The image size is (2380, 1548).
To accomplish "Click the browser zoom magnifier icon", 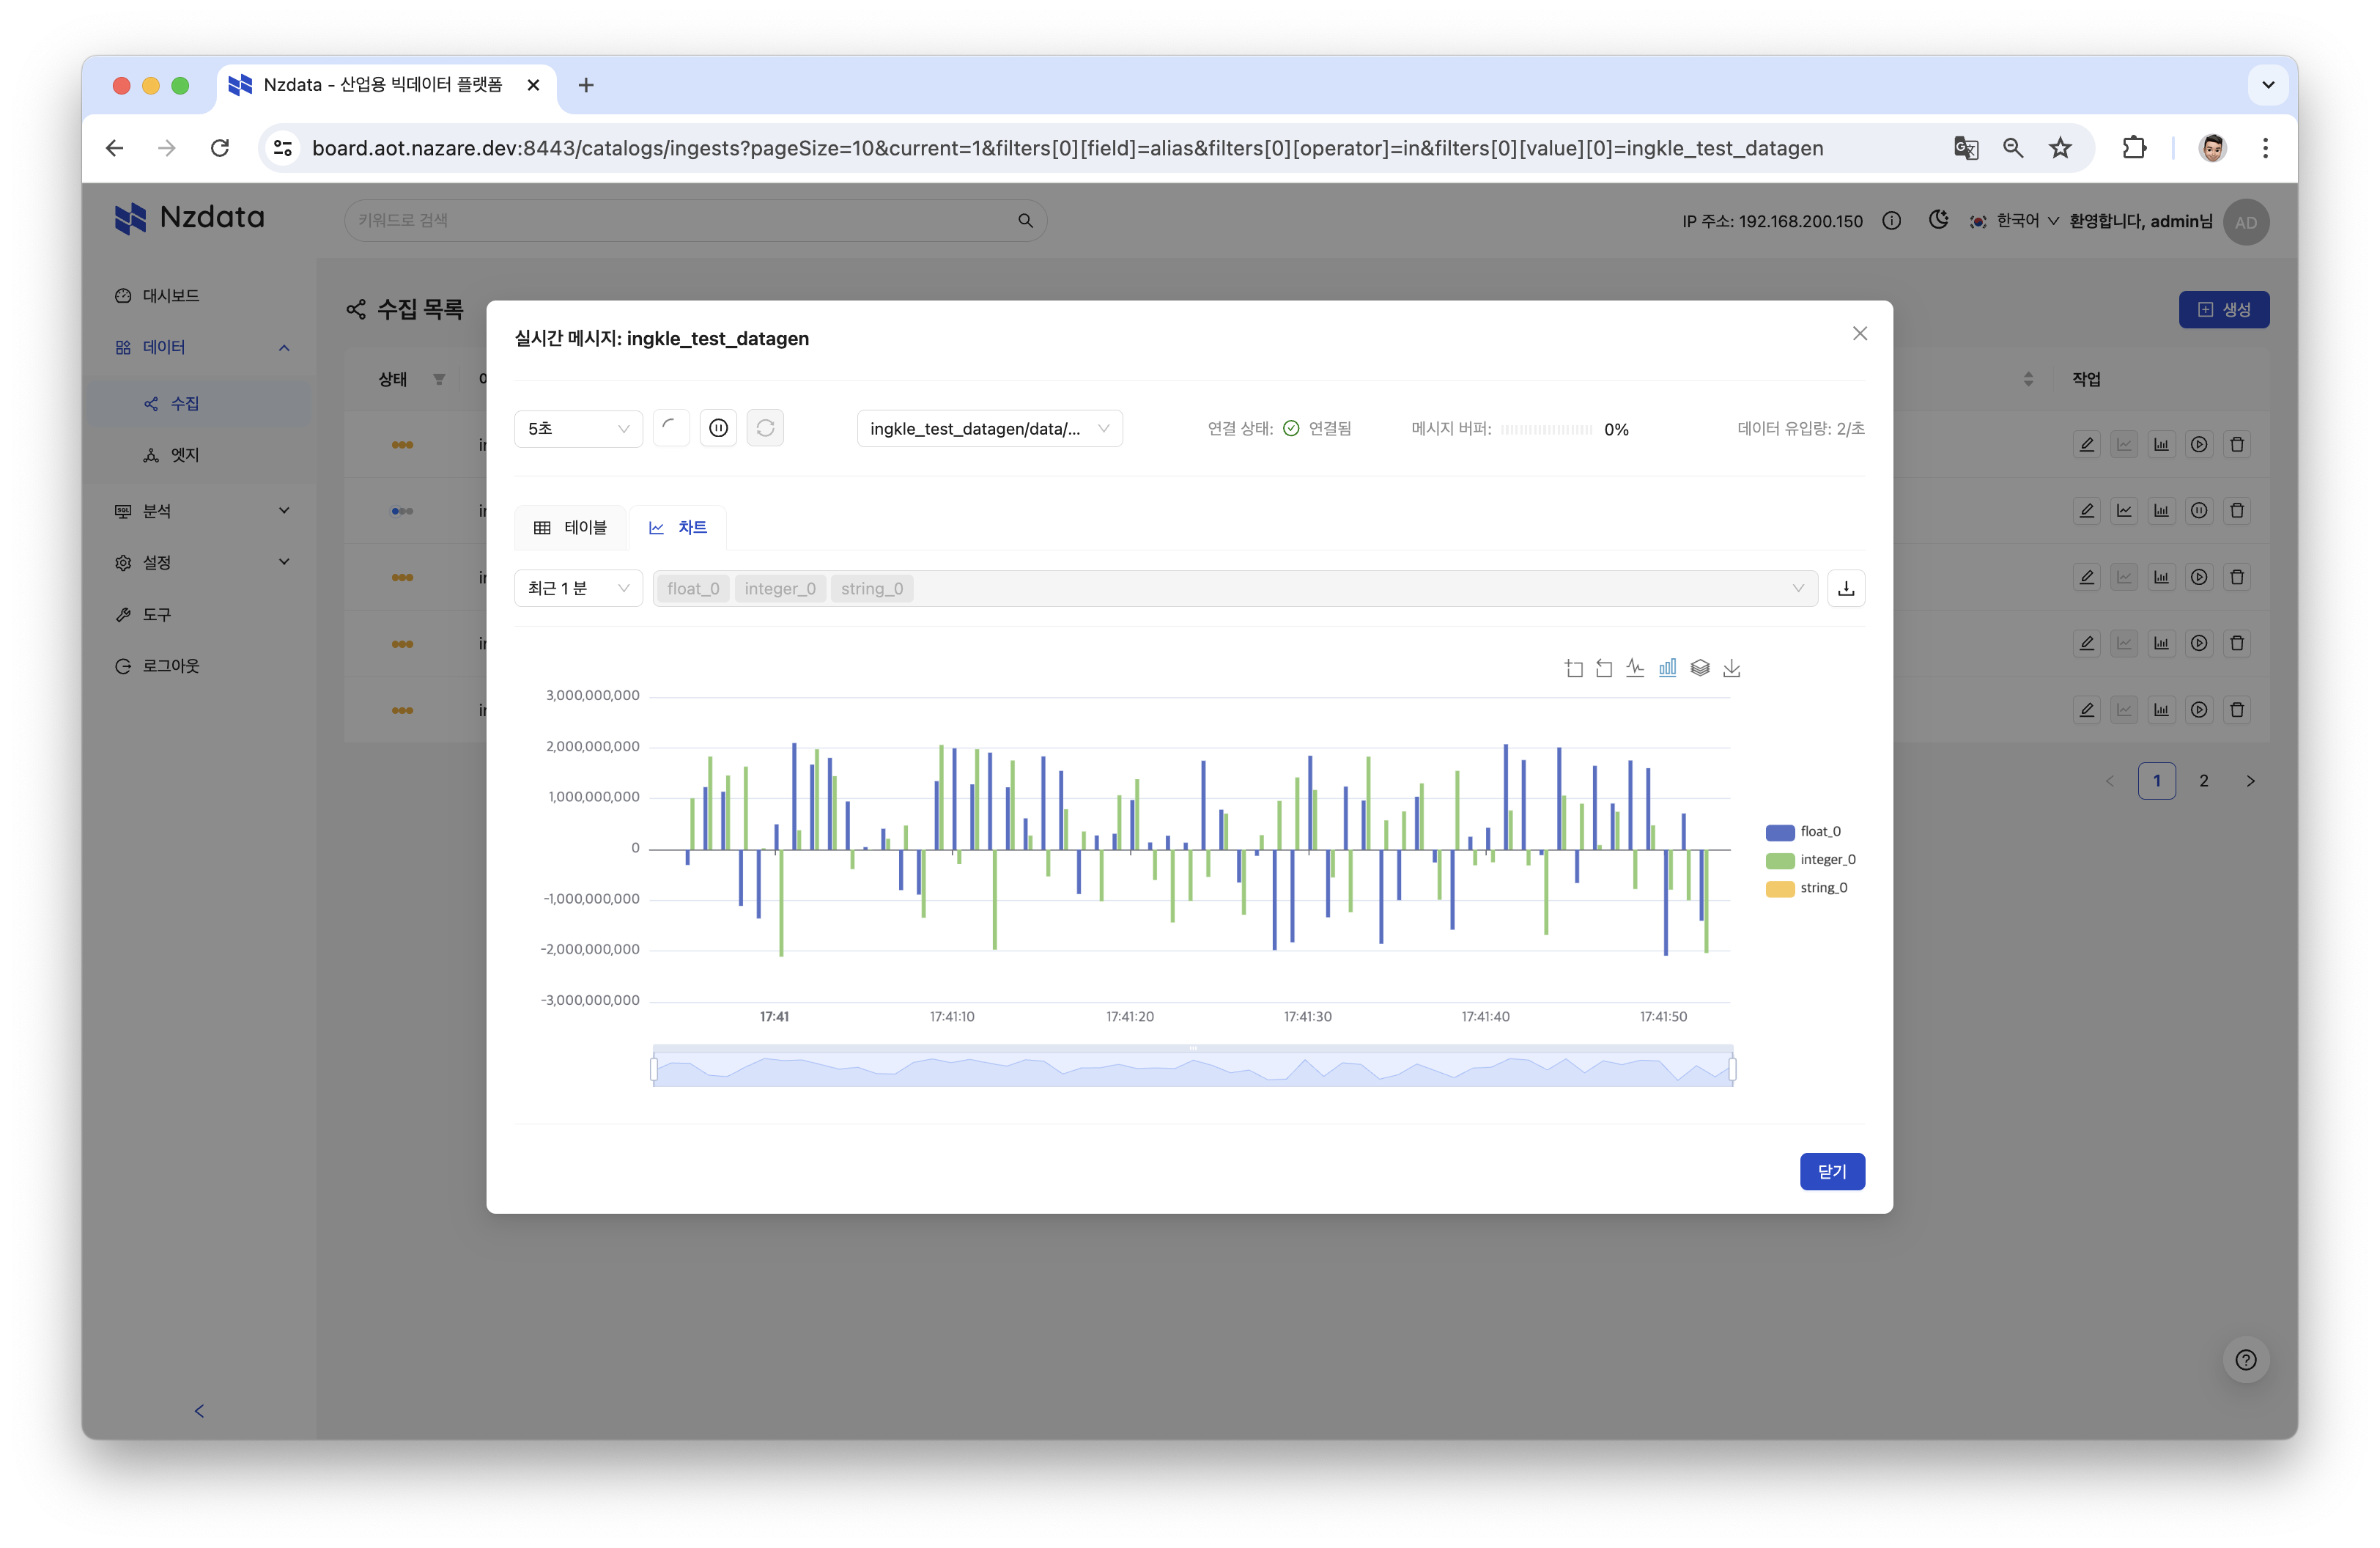I will 2013,148.
